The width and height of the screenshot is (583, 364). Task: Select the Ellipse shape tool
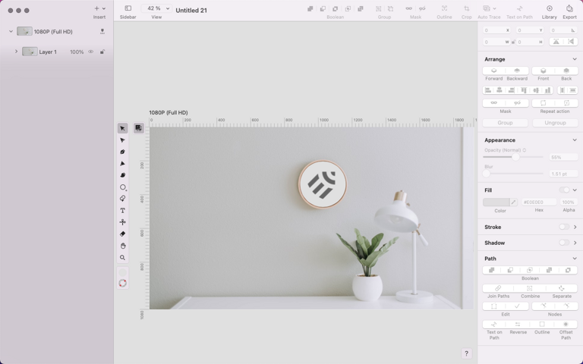pyautogui.click(x=123, y=187)
